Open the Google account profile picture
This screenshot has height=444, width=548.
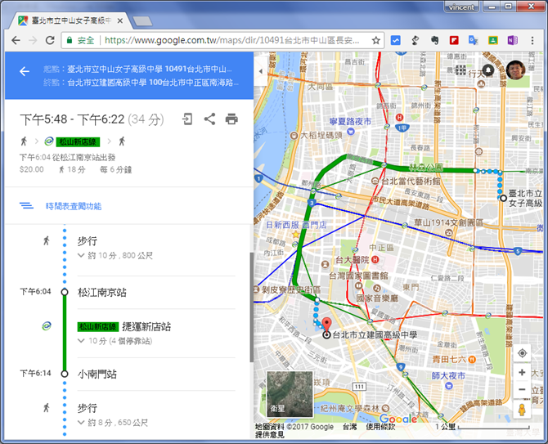515,70
